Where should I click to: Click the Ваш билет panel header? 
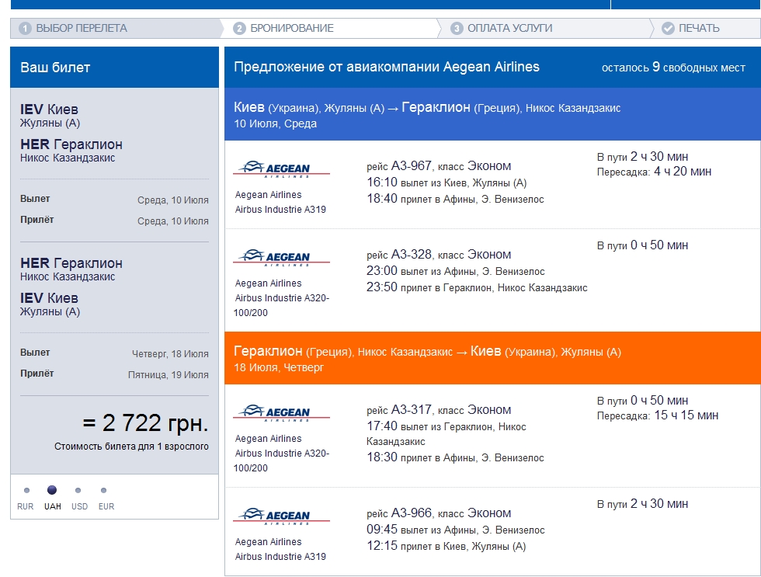click(55, 68)
